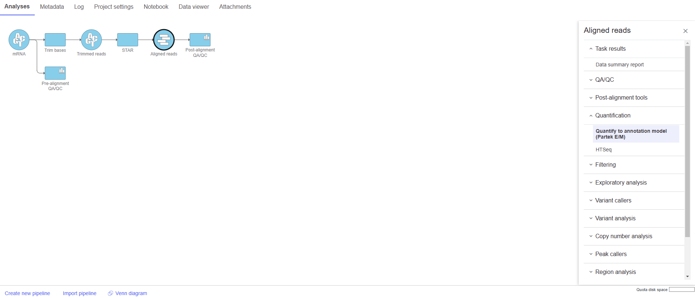Select the Trimmed reads data node
The width and height of the screenshot is (695, 298).
tap(91, 40)
